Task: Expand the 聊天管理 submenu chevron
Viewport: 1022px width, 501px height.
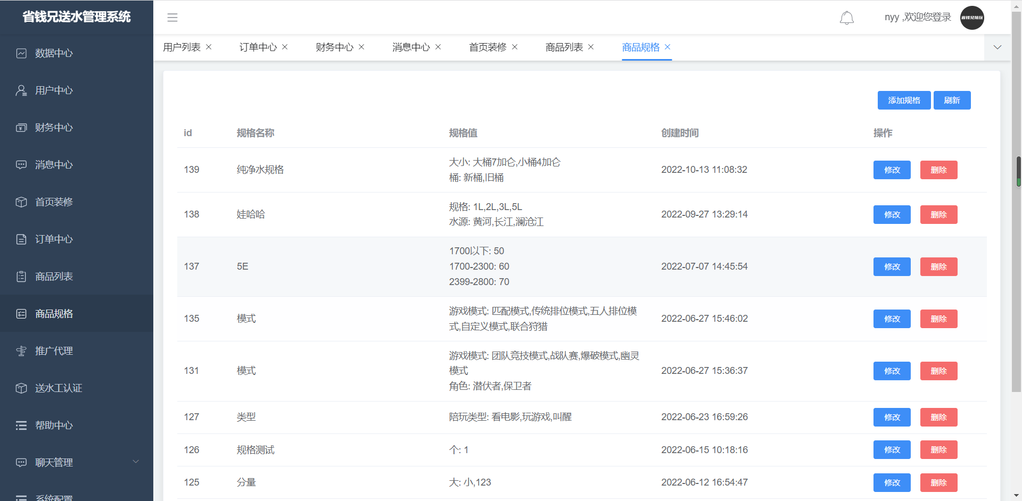Action: click(136, 462)
